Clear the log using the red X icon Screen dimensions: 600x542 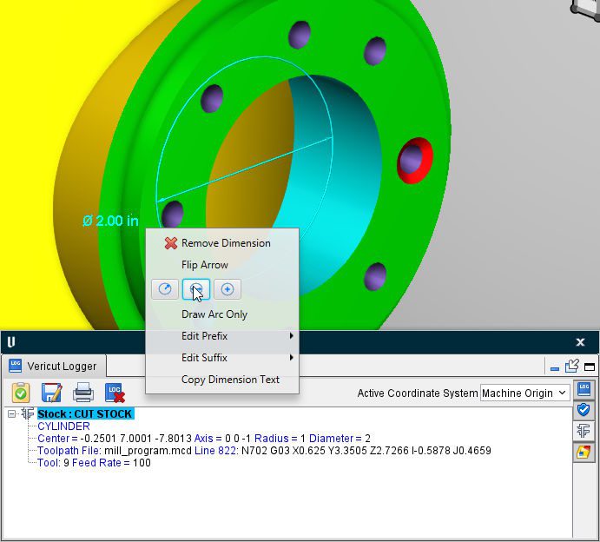coord(115,393)
